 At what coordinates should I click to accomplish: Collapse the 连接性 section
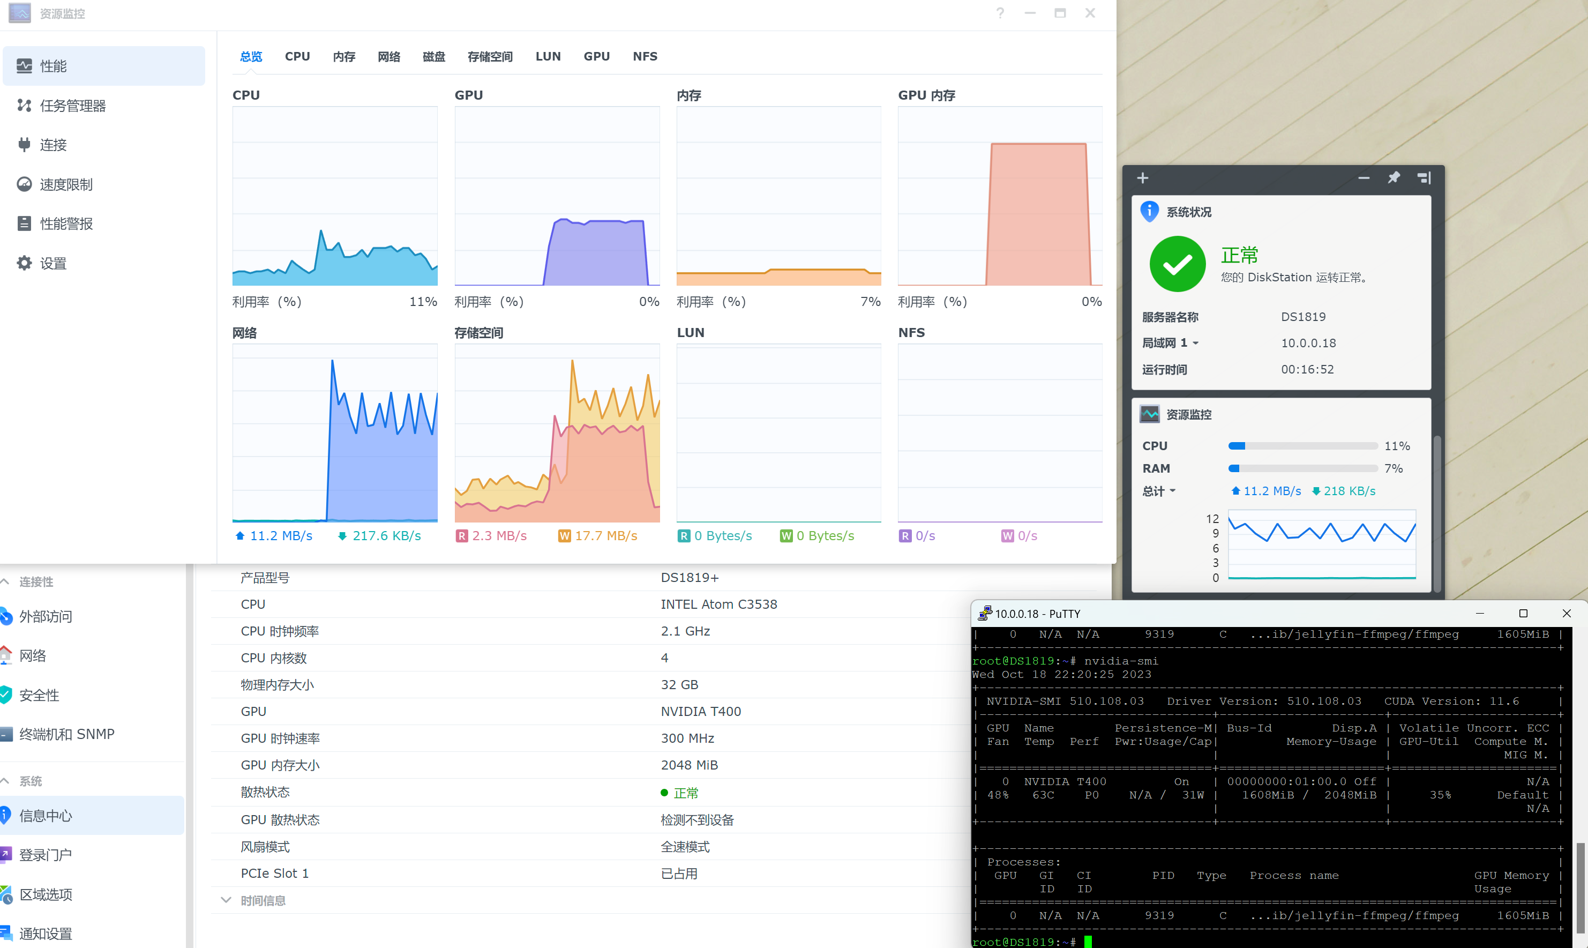[x=5, y=581]
